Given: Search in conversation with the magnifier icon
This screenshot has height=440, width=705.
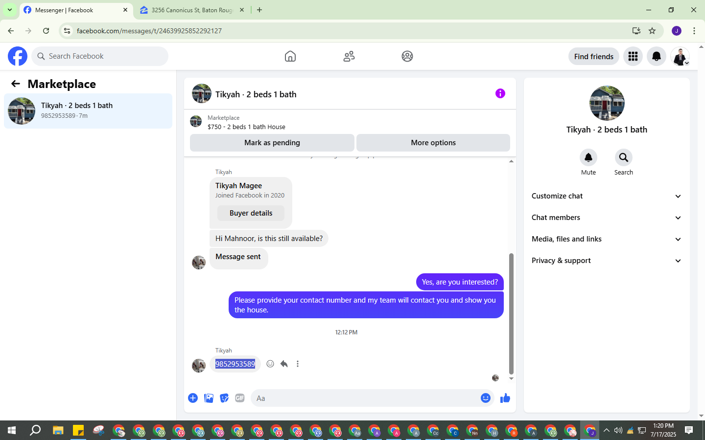Looking at the screenshot, I should (x=624, y=157).
